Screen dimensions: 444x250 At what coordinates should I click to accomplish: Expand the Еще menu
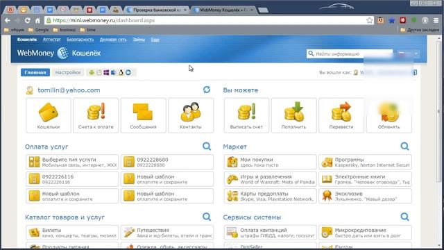click(155, 40)
